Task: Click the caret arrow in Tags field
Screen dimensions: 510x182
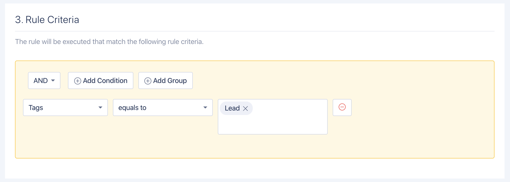Action: (100, 107)
